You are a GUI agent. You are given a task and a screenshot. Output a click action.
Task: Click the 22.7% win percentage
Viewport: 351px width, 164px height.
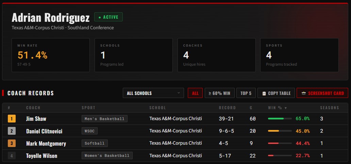(x=303, y=156)
